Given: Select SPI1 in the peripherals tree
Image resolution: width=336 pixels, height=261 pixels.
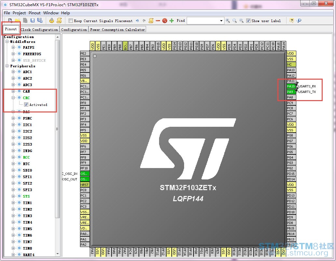Looking at the screenshot, I should point(27,176).
